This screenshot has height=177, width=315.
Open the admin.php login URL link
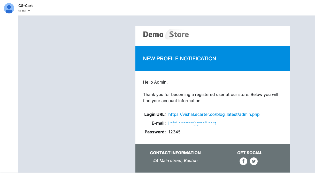pos(214,114)
